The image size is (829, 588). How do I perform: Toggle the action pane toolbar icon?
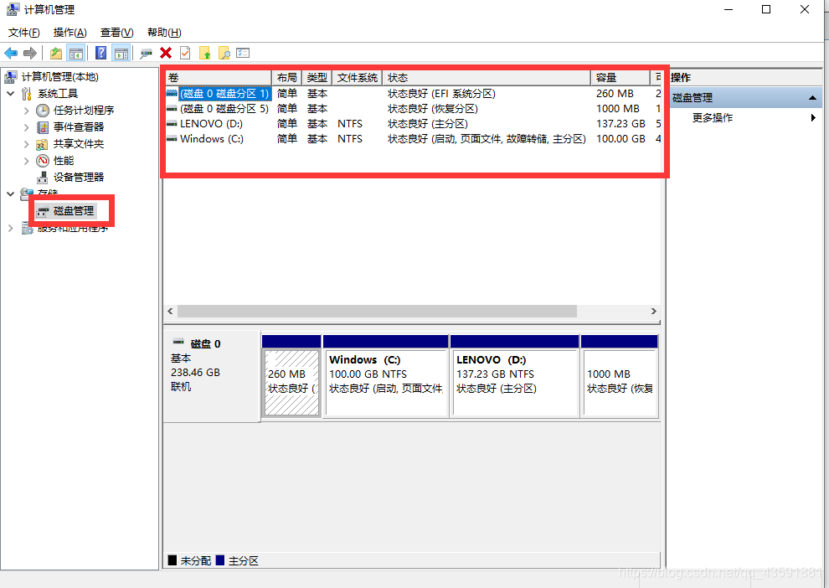click(x=121, y=53)
